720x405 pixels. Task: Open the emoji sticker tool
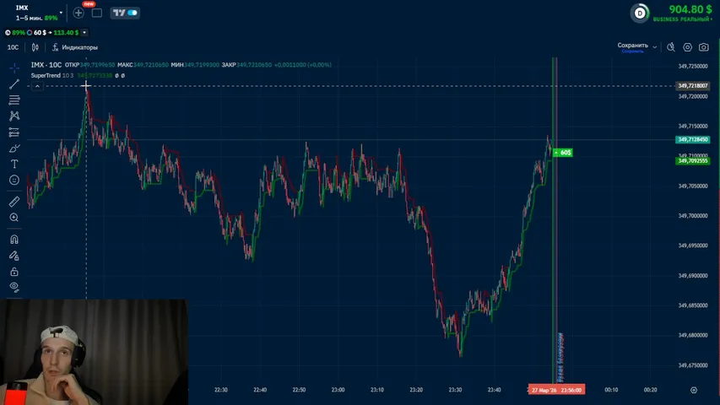pos(14,180)
